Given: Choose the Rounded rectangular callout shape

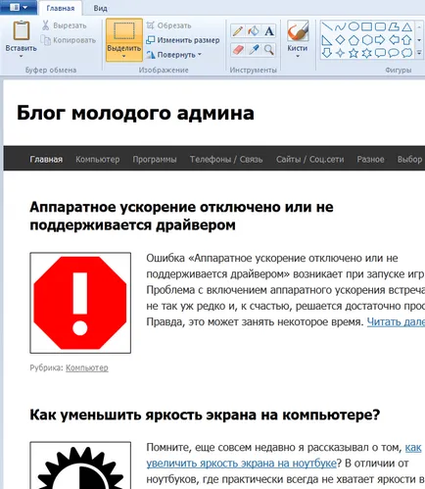Looking at the screenshot, I should coord(380,53).
